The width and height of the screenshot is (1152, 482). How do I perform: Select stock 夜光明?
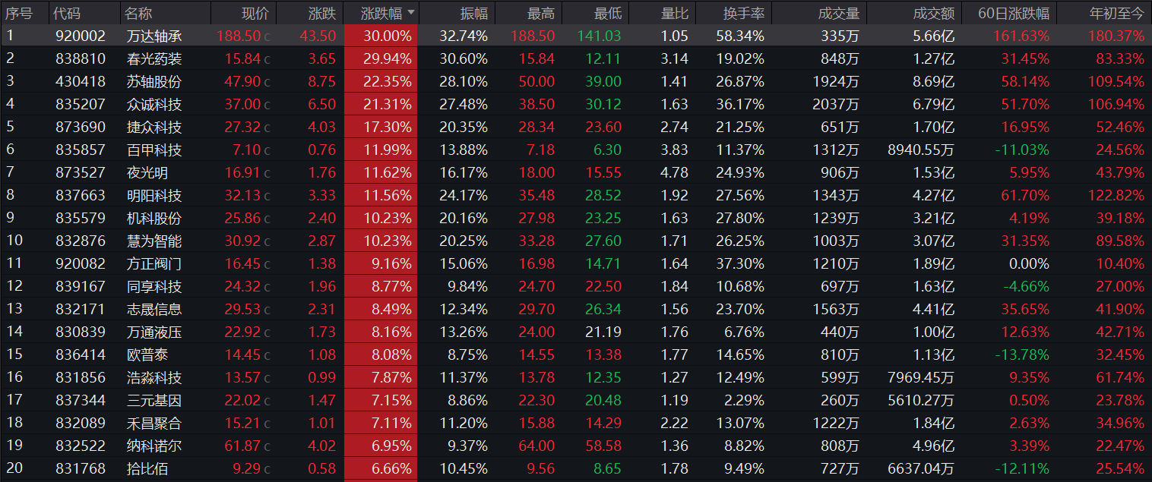tap(147, 172)
